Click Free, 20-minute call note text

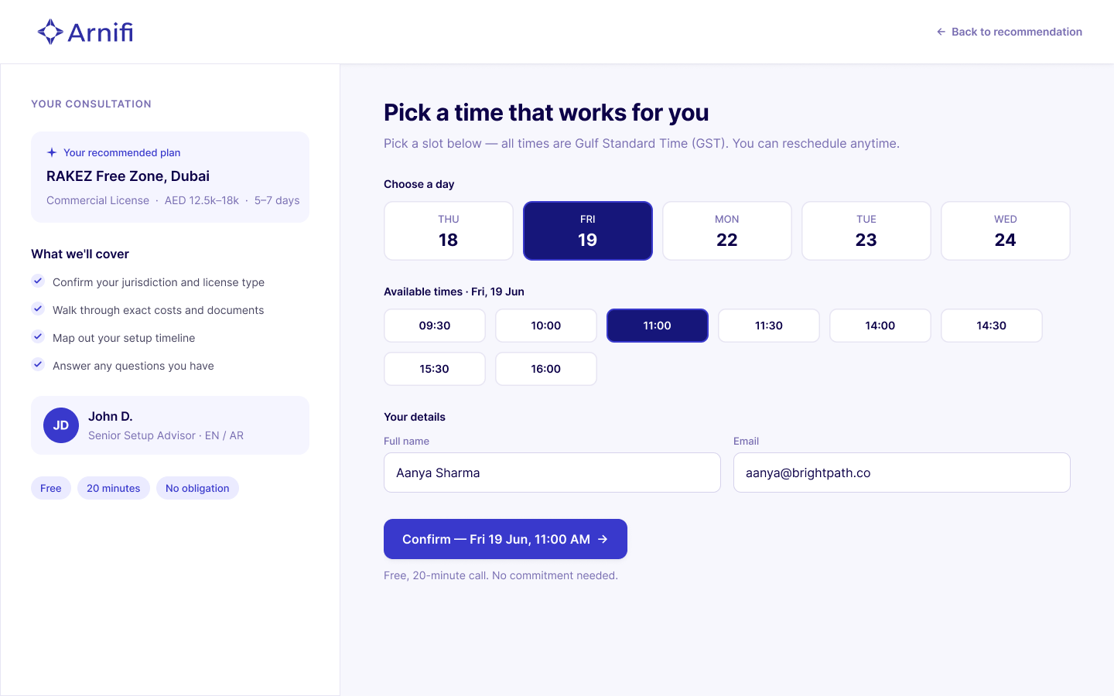[x=501, y=575]
